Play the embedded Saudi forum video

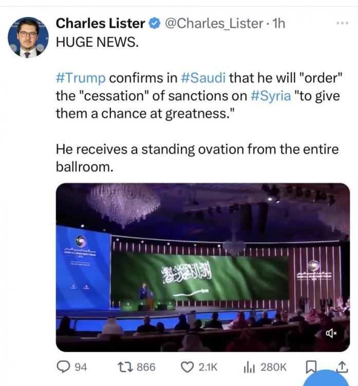click(x=202, y=268)
